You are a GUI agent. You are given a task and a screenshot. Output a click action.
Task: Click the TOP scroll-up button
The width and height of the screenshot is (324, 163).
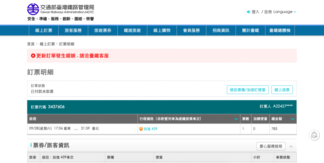coord(314,135)
